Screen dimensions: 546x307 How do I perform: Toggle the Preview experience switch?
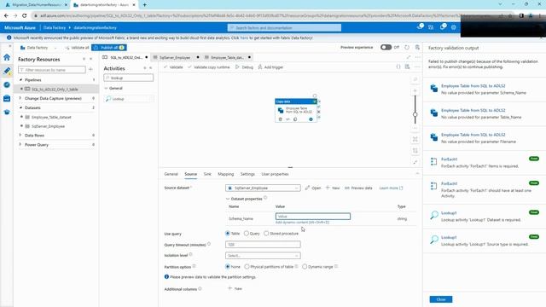pyautogui.click(x=386, y=48)
